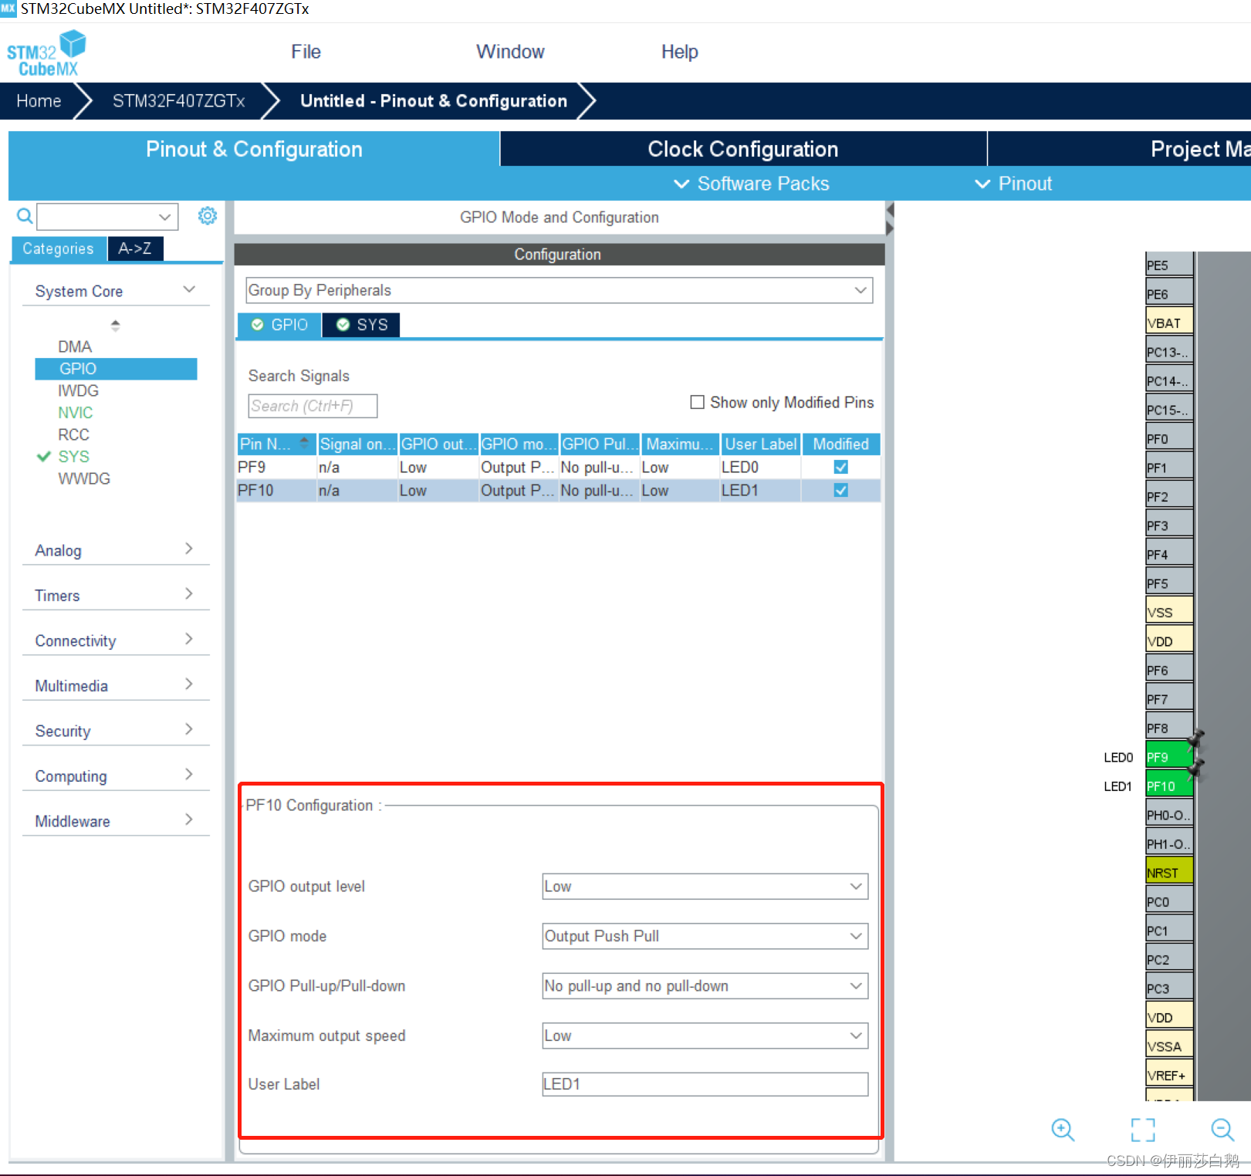Click the Search Signals input field

click(313, 406)
